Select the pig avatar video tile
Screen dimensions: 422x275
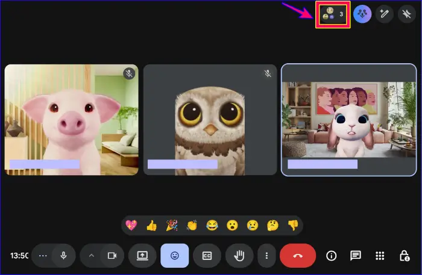click(72, 120)
